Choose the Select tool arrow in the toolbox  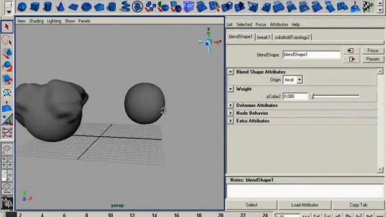pyautogui.click(x=7, y=27)
